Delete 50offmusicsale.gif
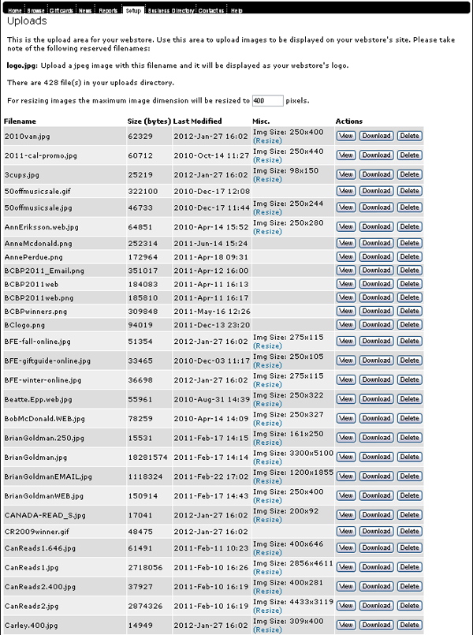The image size is (473, 635). tap(409, 191)
